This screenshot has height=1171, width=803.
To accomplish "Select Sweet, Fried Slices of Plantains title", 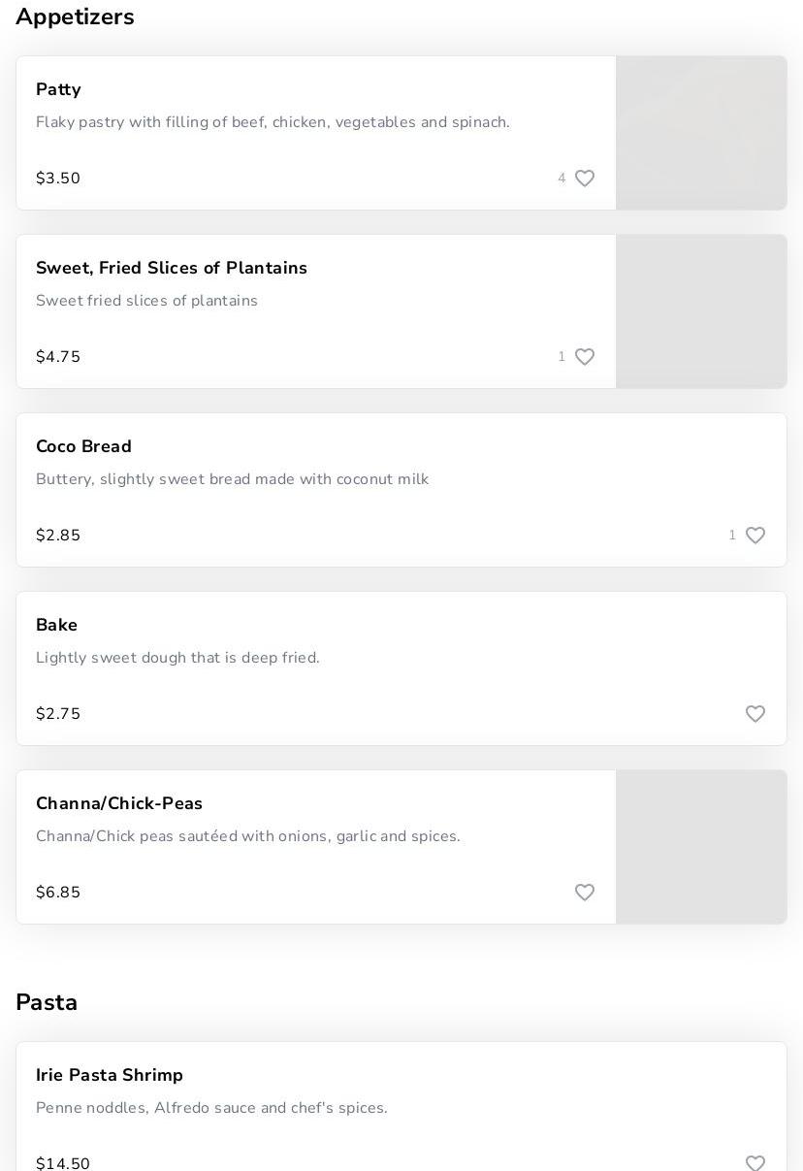I will [x=172, y=269].
